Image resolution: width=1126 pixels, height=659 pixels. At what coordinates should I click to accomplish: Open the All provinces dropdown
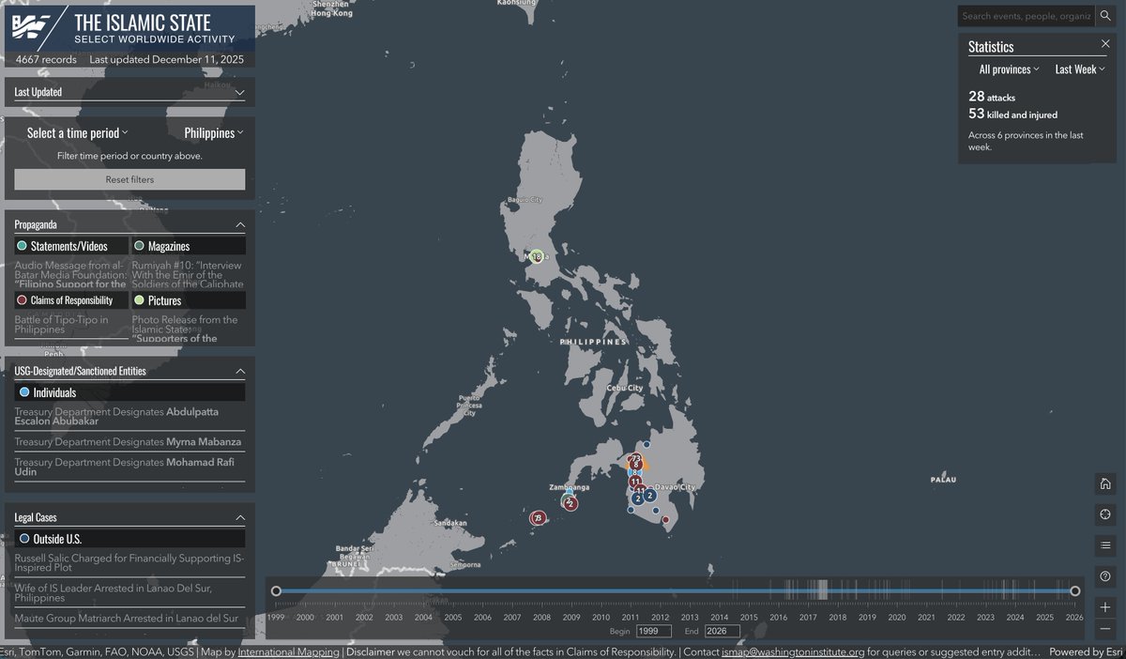point(1008,69)
